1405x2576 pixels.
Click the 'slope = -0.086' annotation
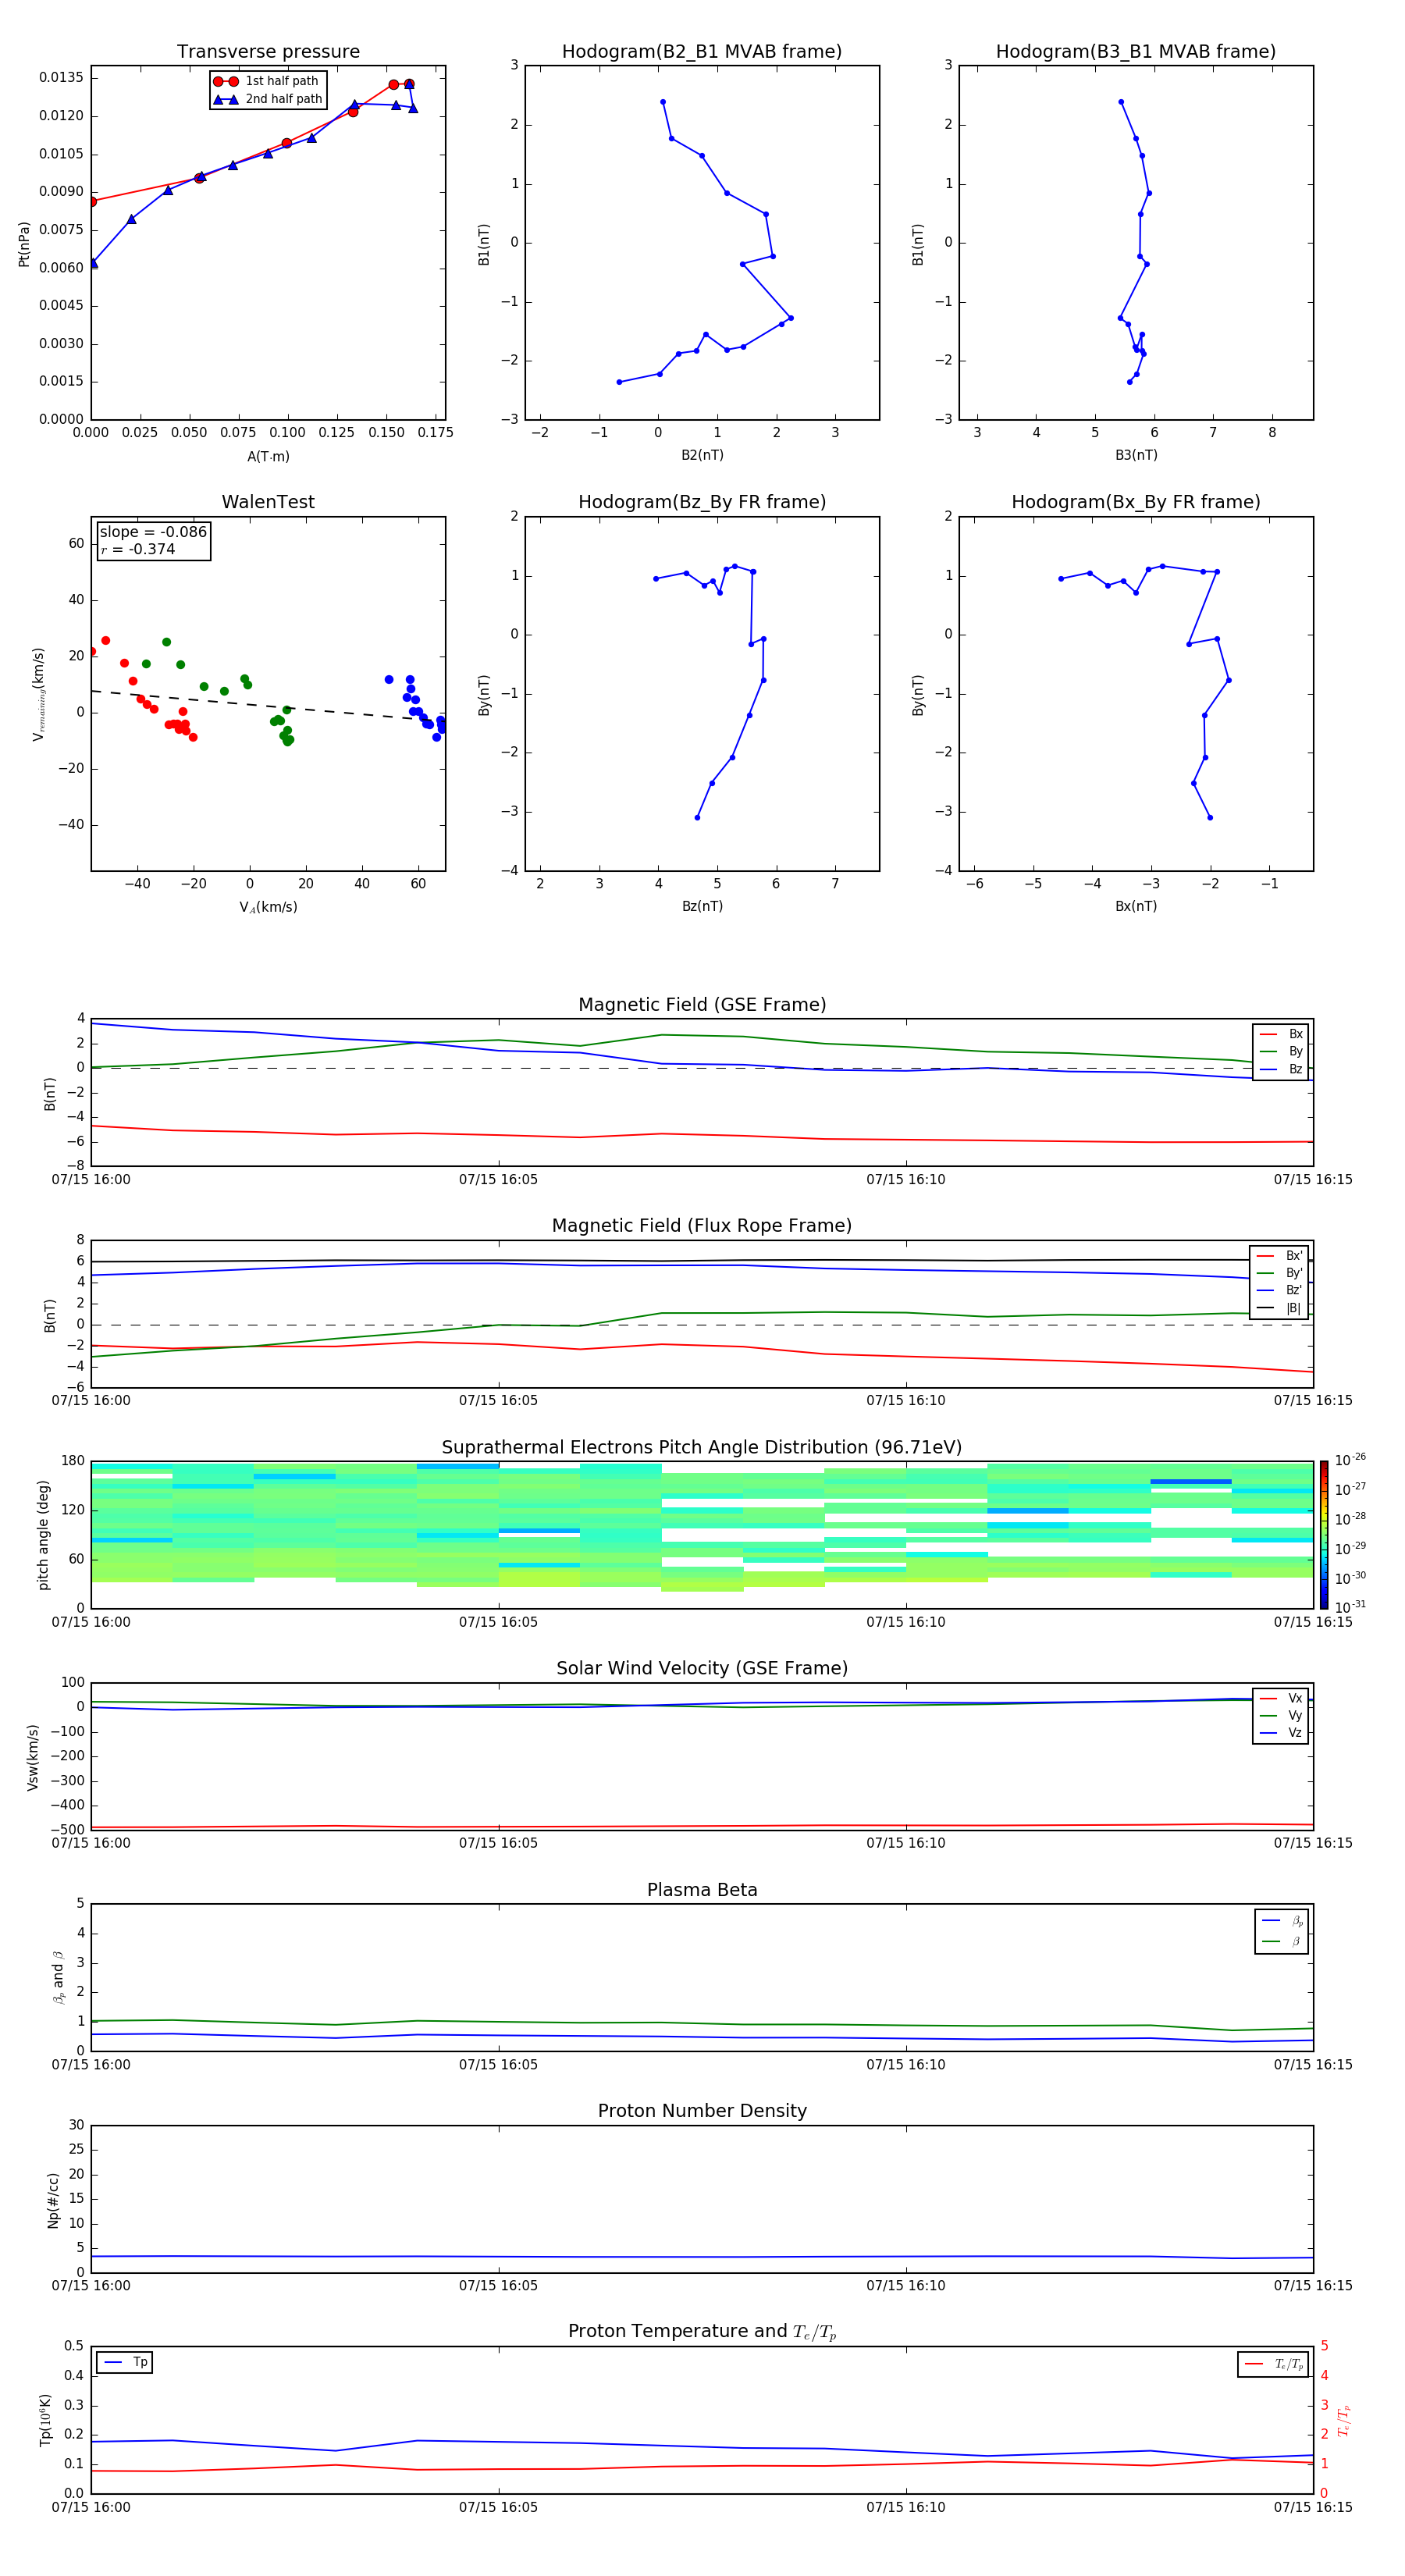point(153,532)
